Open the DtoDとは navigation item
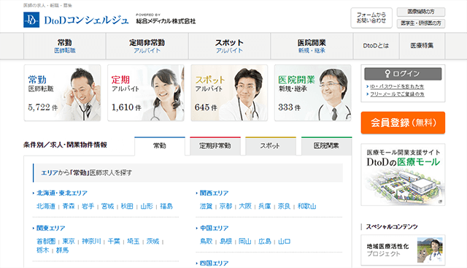This screenshot has width=467, height=268. [x=377, y=46]
